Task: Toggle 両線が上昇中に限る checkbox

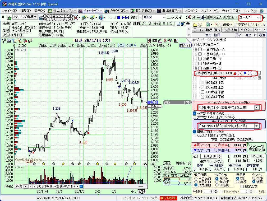Action: point(195,113)
